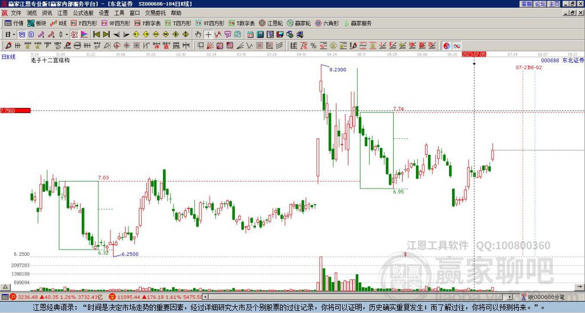Click the 8.2300 high price label
Screen dimensions: 585x313
(338, 69)
